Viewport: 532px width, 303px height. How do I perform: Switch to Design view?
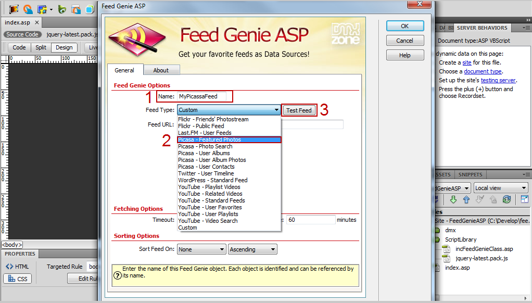(x=64, y=47)
